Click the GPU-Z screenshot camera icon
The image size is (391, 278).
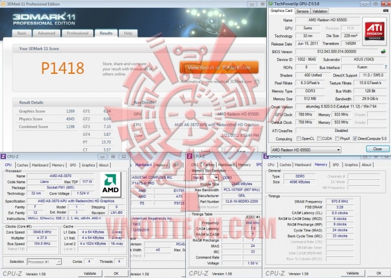pyautogui.click(x=386, y=11)
